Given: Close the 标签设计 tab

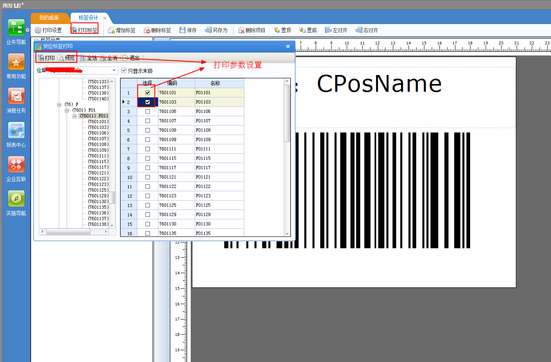Looking at the screenshot, I should pyautogui.click(x=105, y=18).
